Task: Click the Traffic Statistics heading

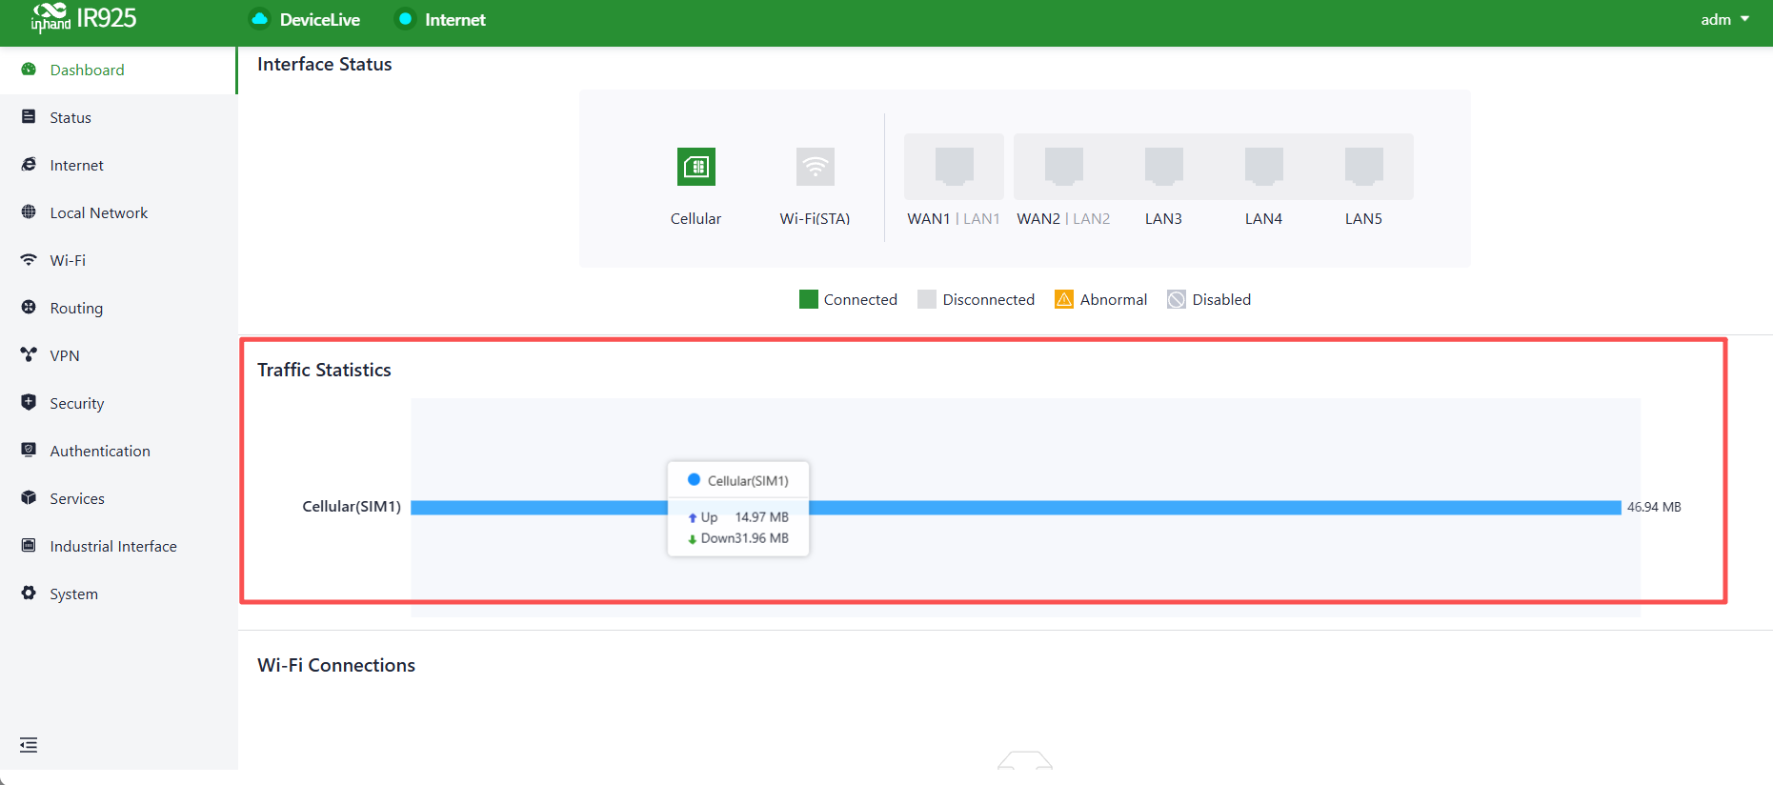Action: (x=324, y=370)
